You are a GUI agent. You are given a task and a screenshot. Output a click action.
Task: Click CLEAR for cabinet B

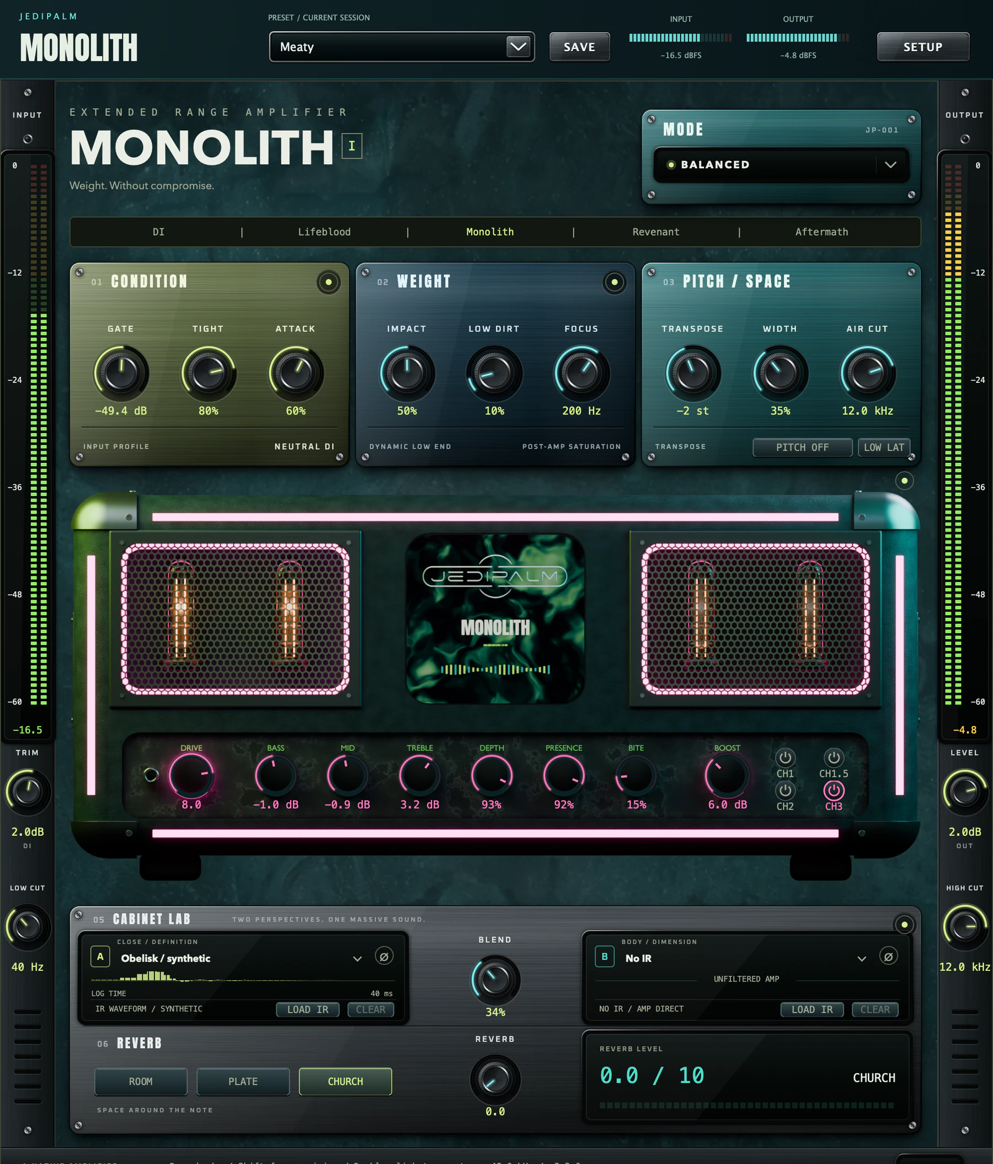click(x=874, y=1010)
